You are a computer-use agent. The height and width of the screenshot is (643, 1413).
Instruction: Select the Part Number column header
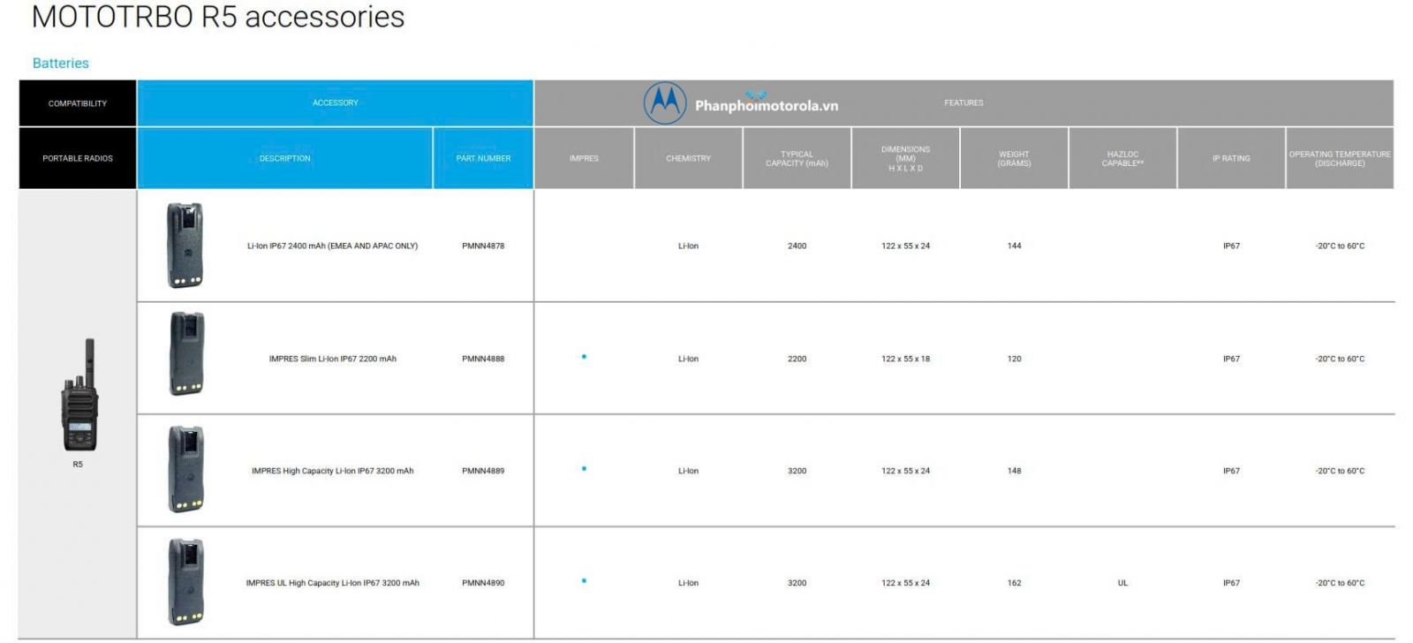(x=483, y=158)
